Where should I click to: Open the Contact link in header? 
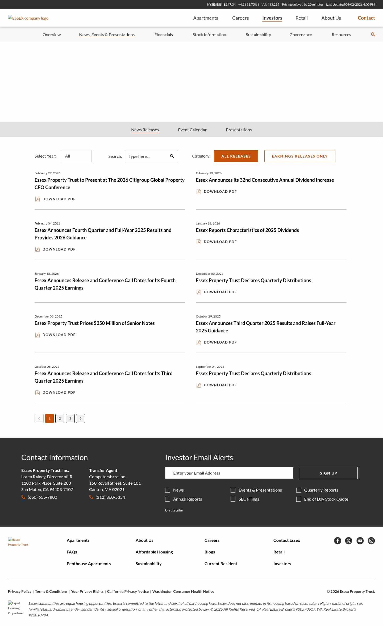tap(366, 18)
